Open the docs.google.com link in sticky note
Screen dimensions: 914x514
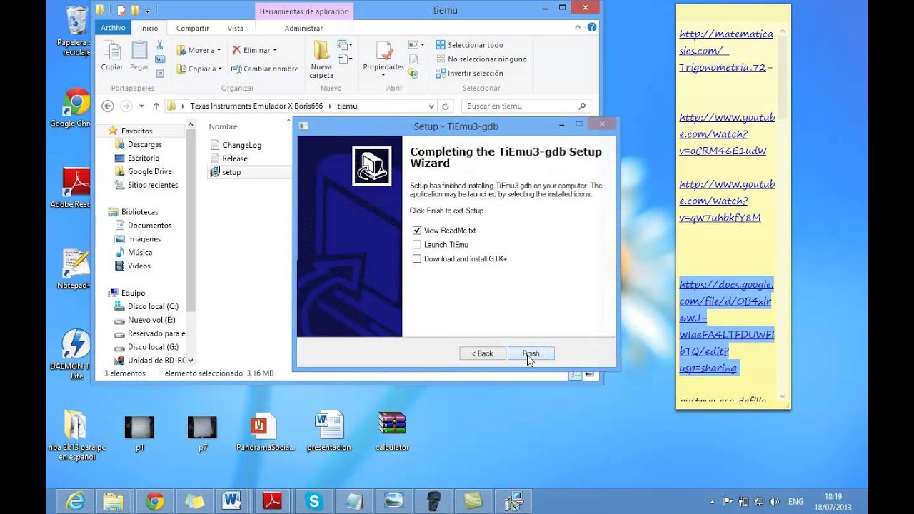pyautogui.click(x=727, y=326)
